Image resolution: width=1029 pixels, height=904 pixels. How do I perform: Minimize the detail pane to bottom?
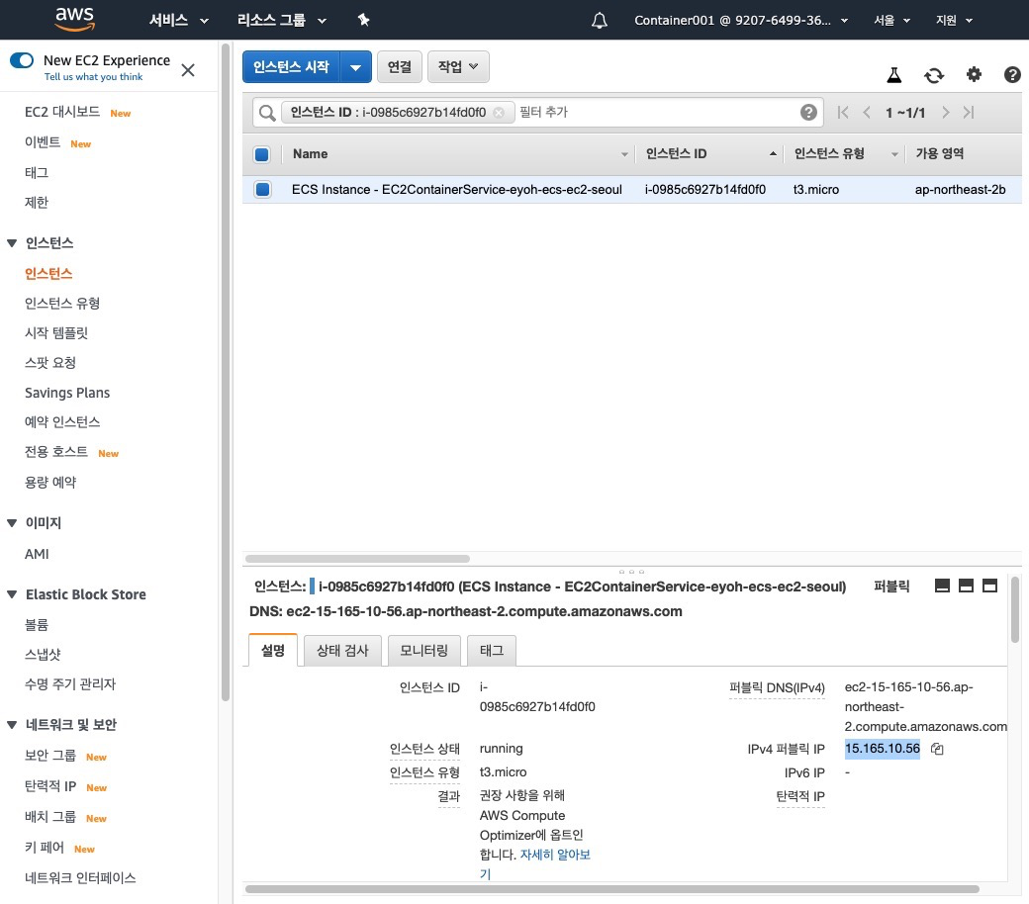pyautogui.click(x=942, y=586)
